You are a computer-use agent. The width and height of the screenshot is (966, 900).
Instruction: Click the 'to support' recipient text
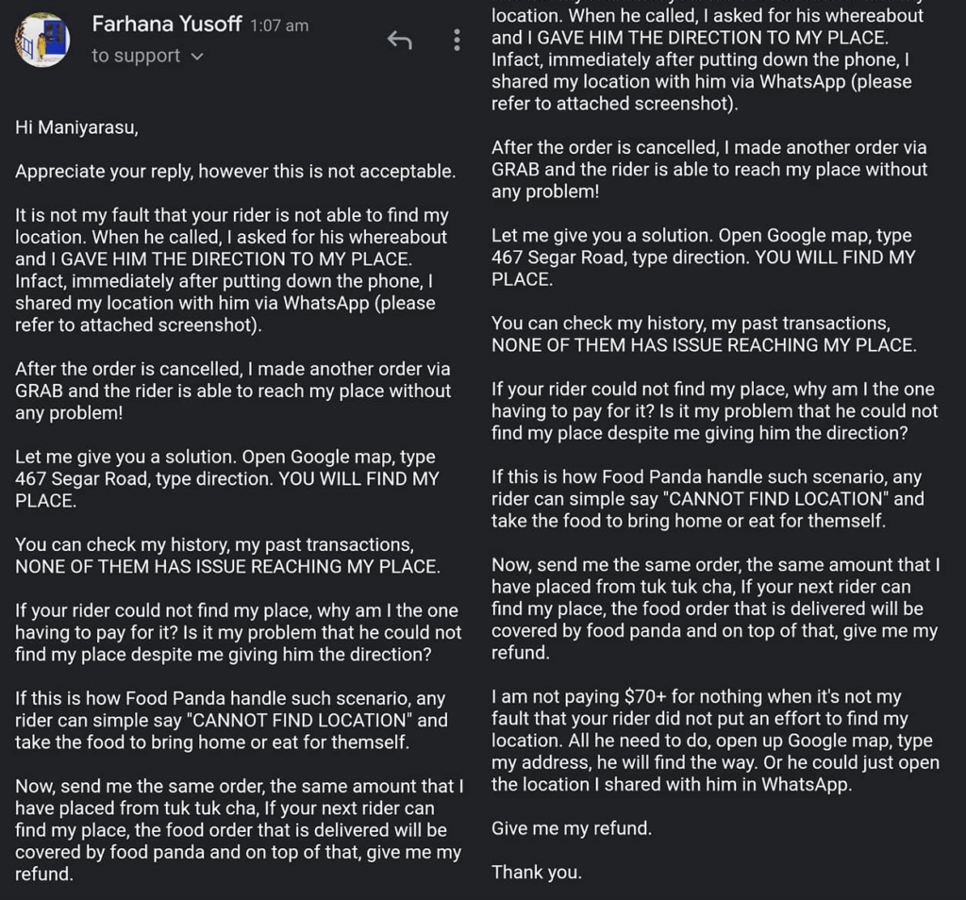click(x=136, y=56)
